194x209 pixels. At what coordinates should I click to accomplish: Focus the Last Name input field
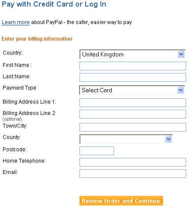(x=133, y=77)
